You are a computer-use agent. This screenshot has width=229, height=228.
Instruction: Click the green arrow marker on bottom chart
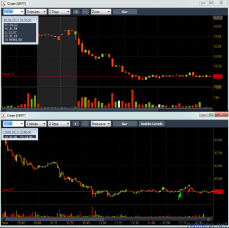point(179,197)
